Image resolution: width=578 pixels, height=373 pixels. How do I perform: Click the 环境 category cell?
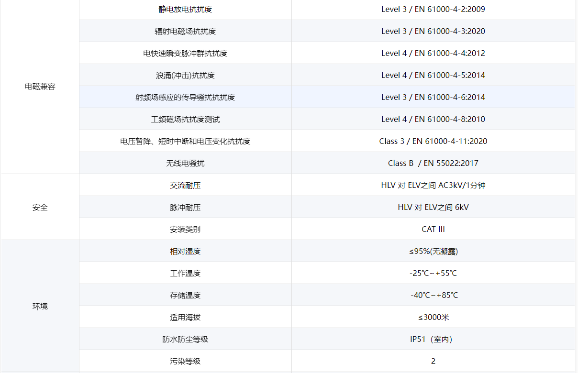(40, 306)
